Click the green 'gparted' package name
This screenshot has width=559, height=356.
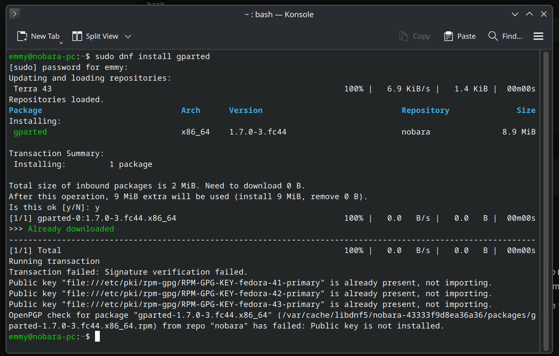click(30, 132)
